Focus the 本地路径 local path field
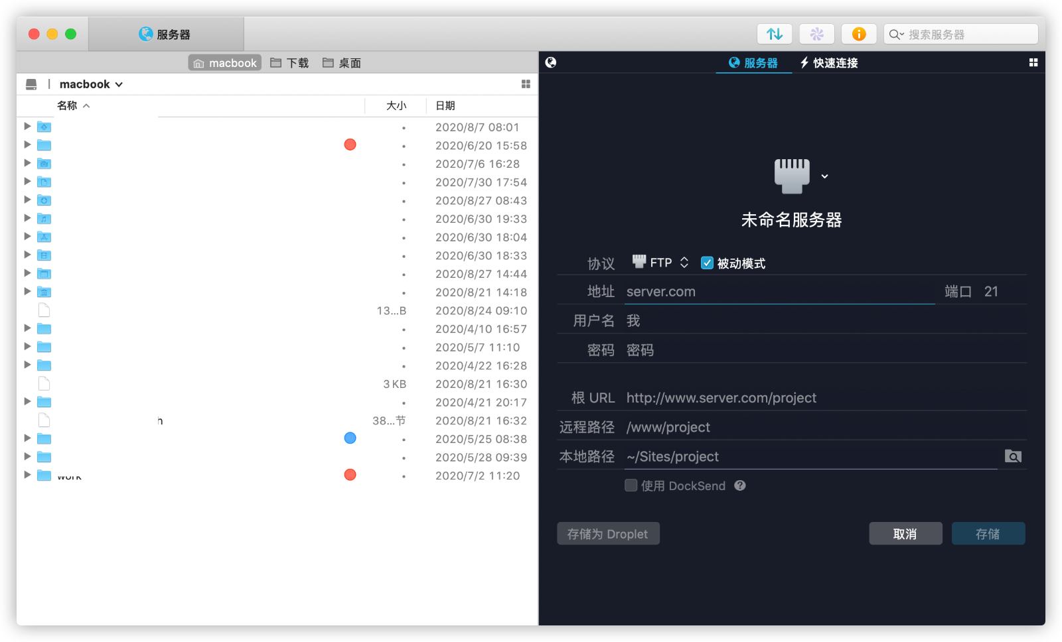 click(811, 456)
